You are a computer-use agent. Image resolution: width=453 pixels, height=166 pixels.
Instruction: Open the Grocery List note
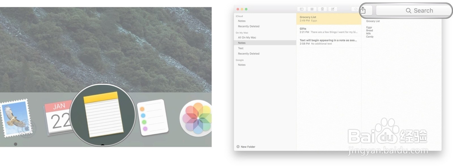pyautogui.click(x=329, y=19)
